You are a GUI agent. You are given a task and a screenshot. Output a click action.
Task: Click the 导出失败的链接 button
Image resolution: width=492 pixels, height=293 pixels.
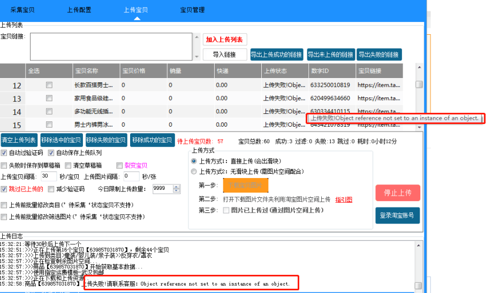(x=379, y=55)
